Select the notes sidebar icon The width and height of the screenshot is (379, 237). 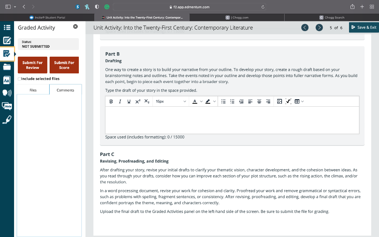tap(7, 40)
